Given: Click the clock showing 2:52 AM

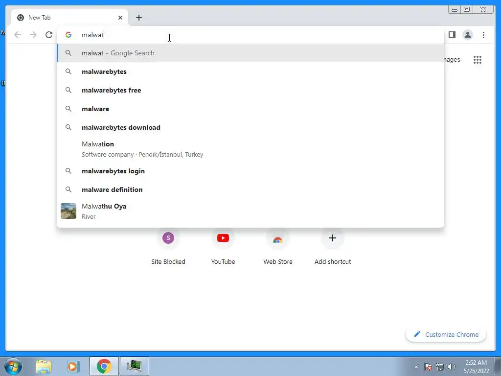Looking at the screenshot, I should (476, 367).
